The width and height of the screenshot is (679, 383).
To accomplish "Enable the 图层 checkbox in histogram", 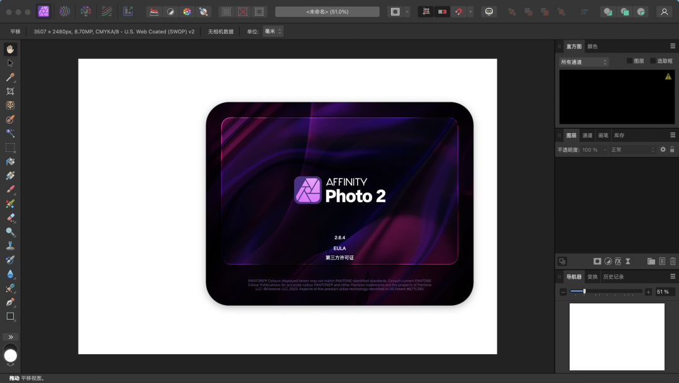I will (629, 61).
